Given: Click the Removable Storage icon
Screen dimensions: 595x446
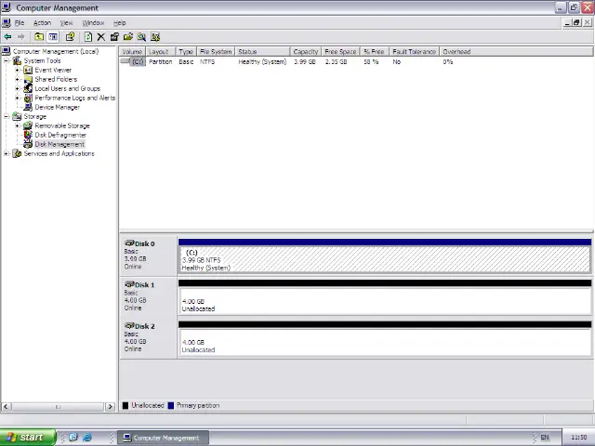Looking at the screenshot, I should [28, 126].
